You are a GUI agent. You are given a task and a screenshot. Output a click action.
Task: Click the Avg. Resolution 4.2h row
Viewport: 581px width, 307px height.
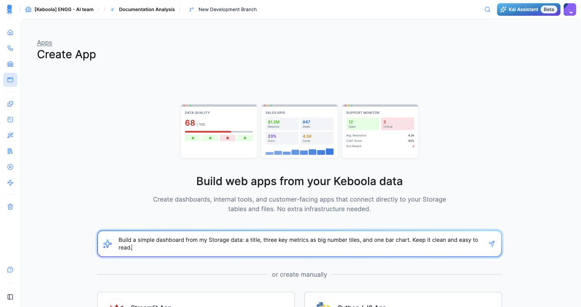[x=380, y=136]
